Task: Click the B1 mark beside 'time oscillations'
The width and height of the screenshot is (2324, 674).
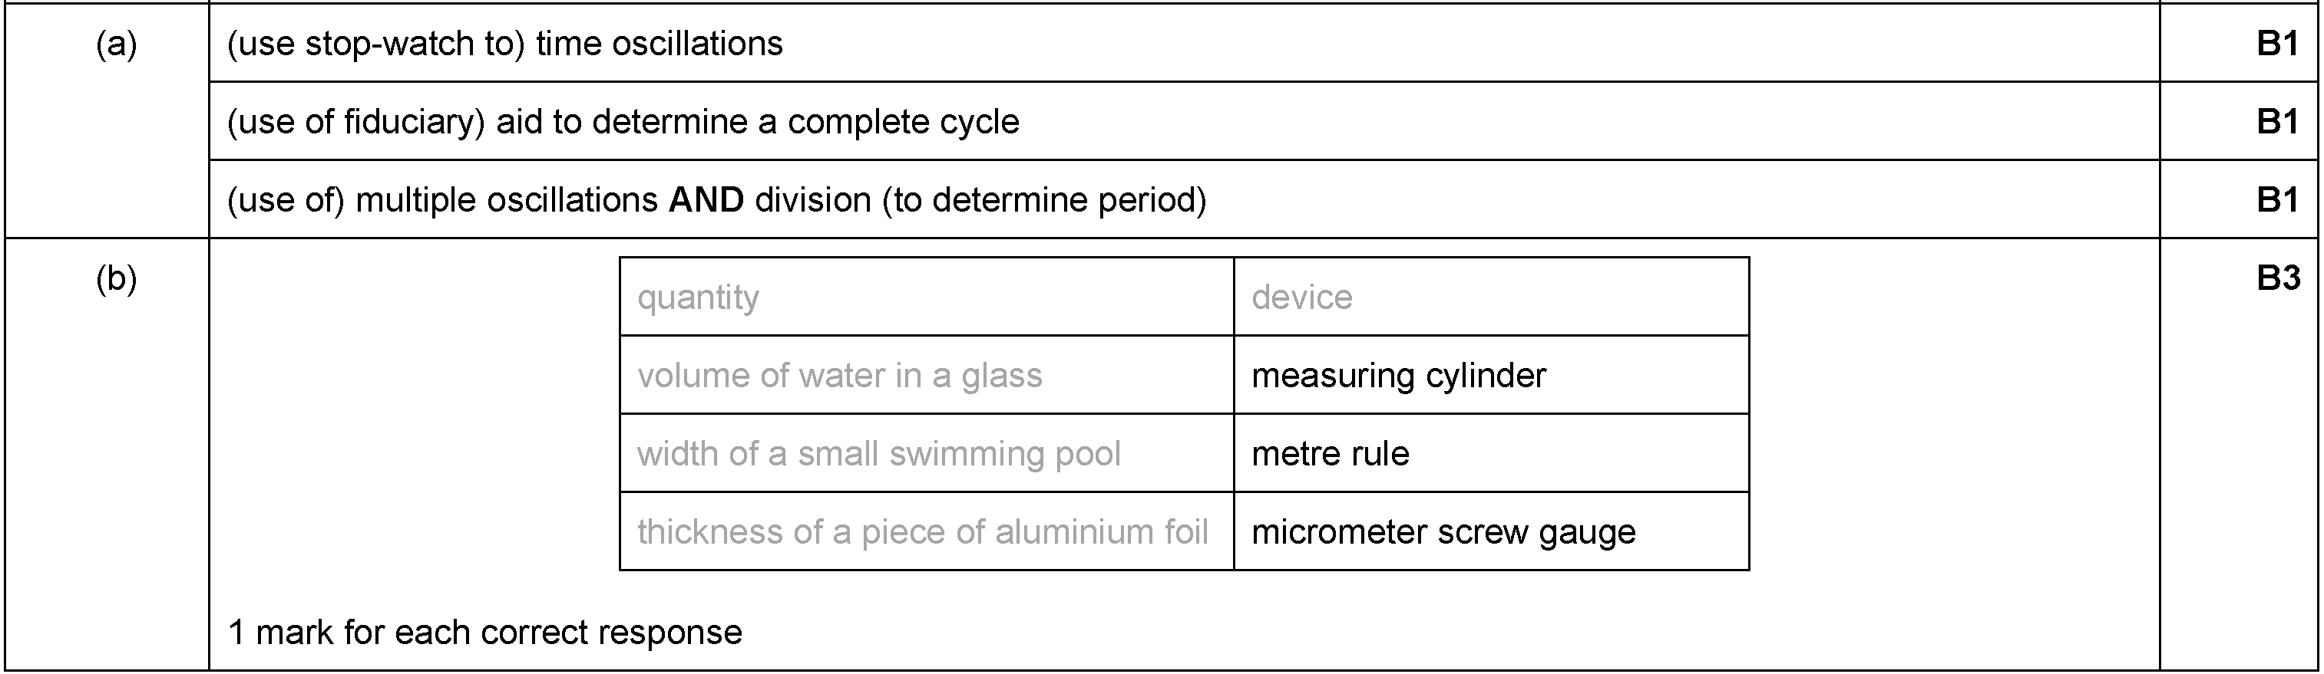Action: pos(2277,43)
